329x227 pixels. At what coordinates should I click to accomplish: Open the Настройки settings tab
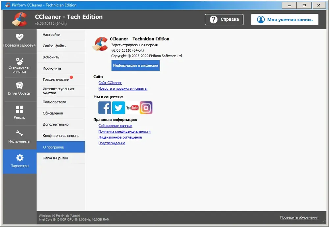[x=61, y=35]
